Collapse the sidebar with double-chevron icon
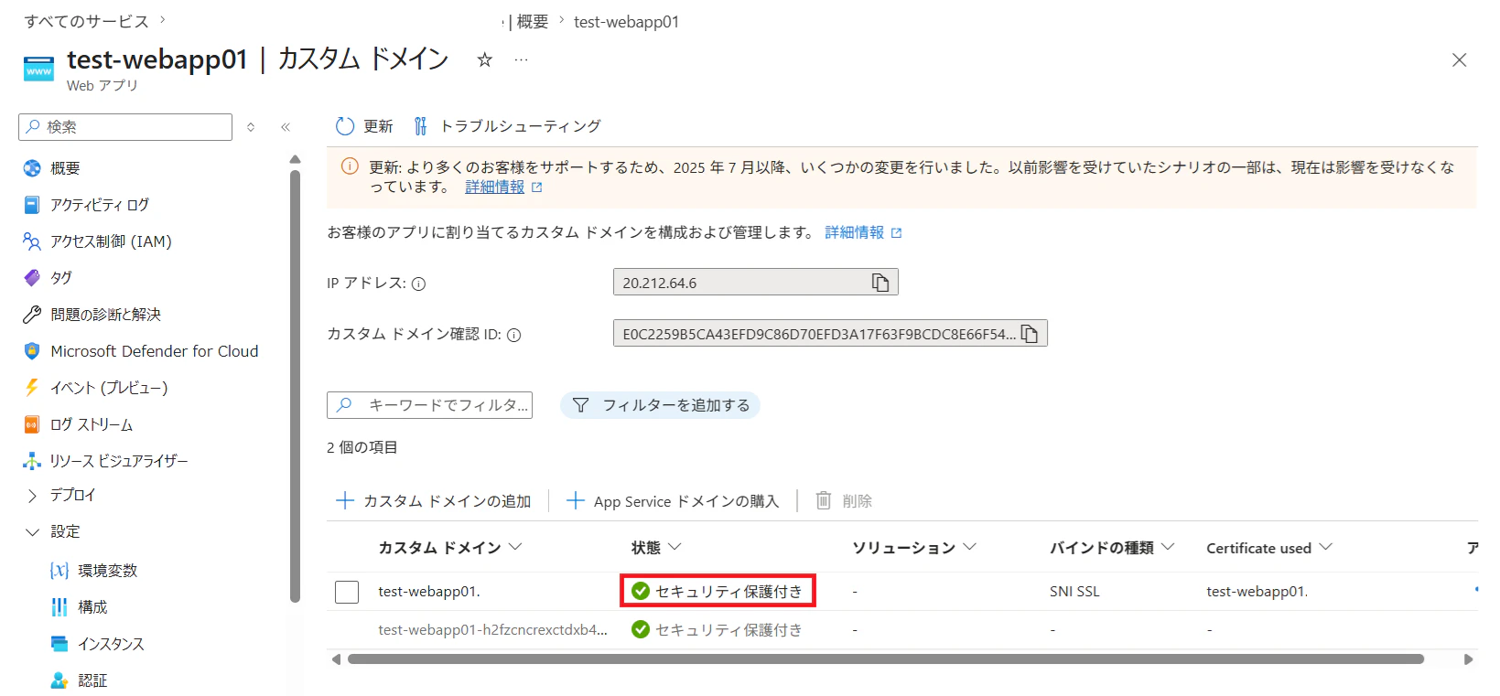1500x696 pixels. (286, 127)
